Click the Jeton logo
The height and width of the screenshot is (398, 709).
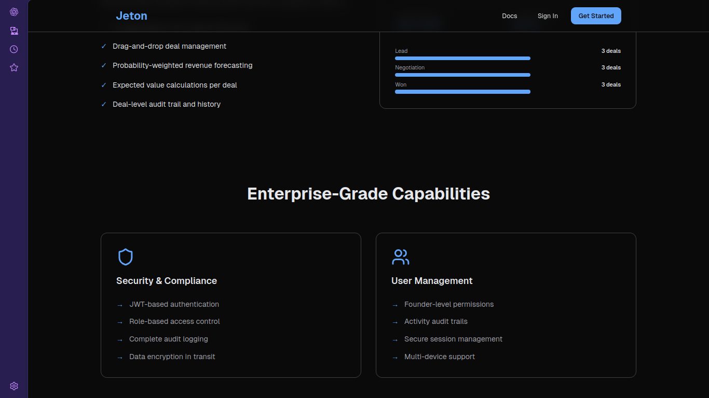(x=131, y=16)
